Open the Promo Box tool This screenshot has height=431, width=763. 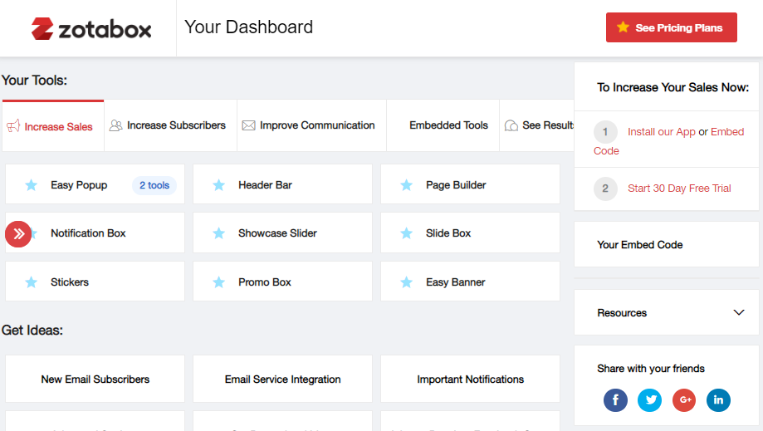283,282
